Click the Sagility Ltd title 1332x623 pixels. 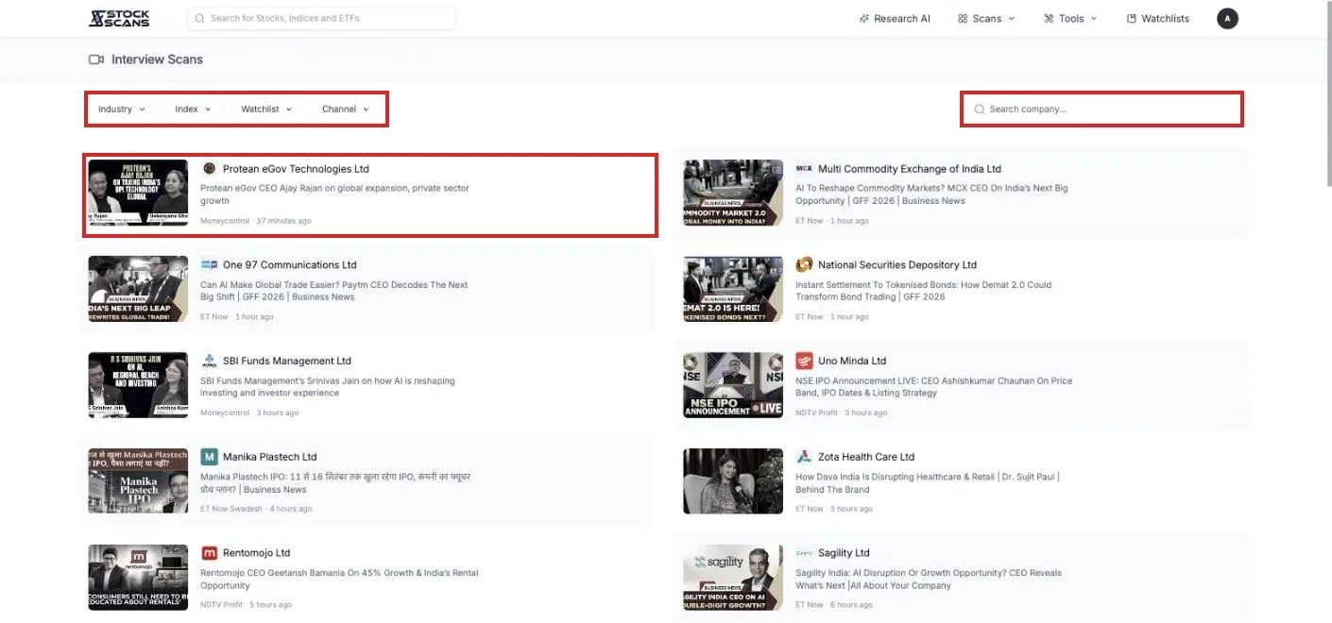844,554
